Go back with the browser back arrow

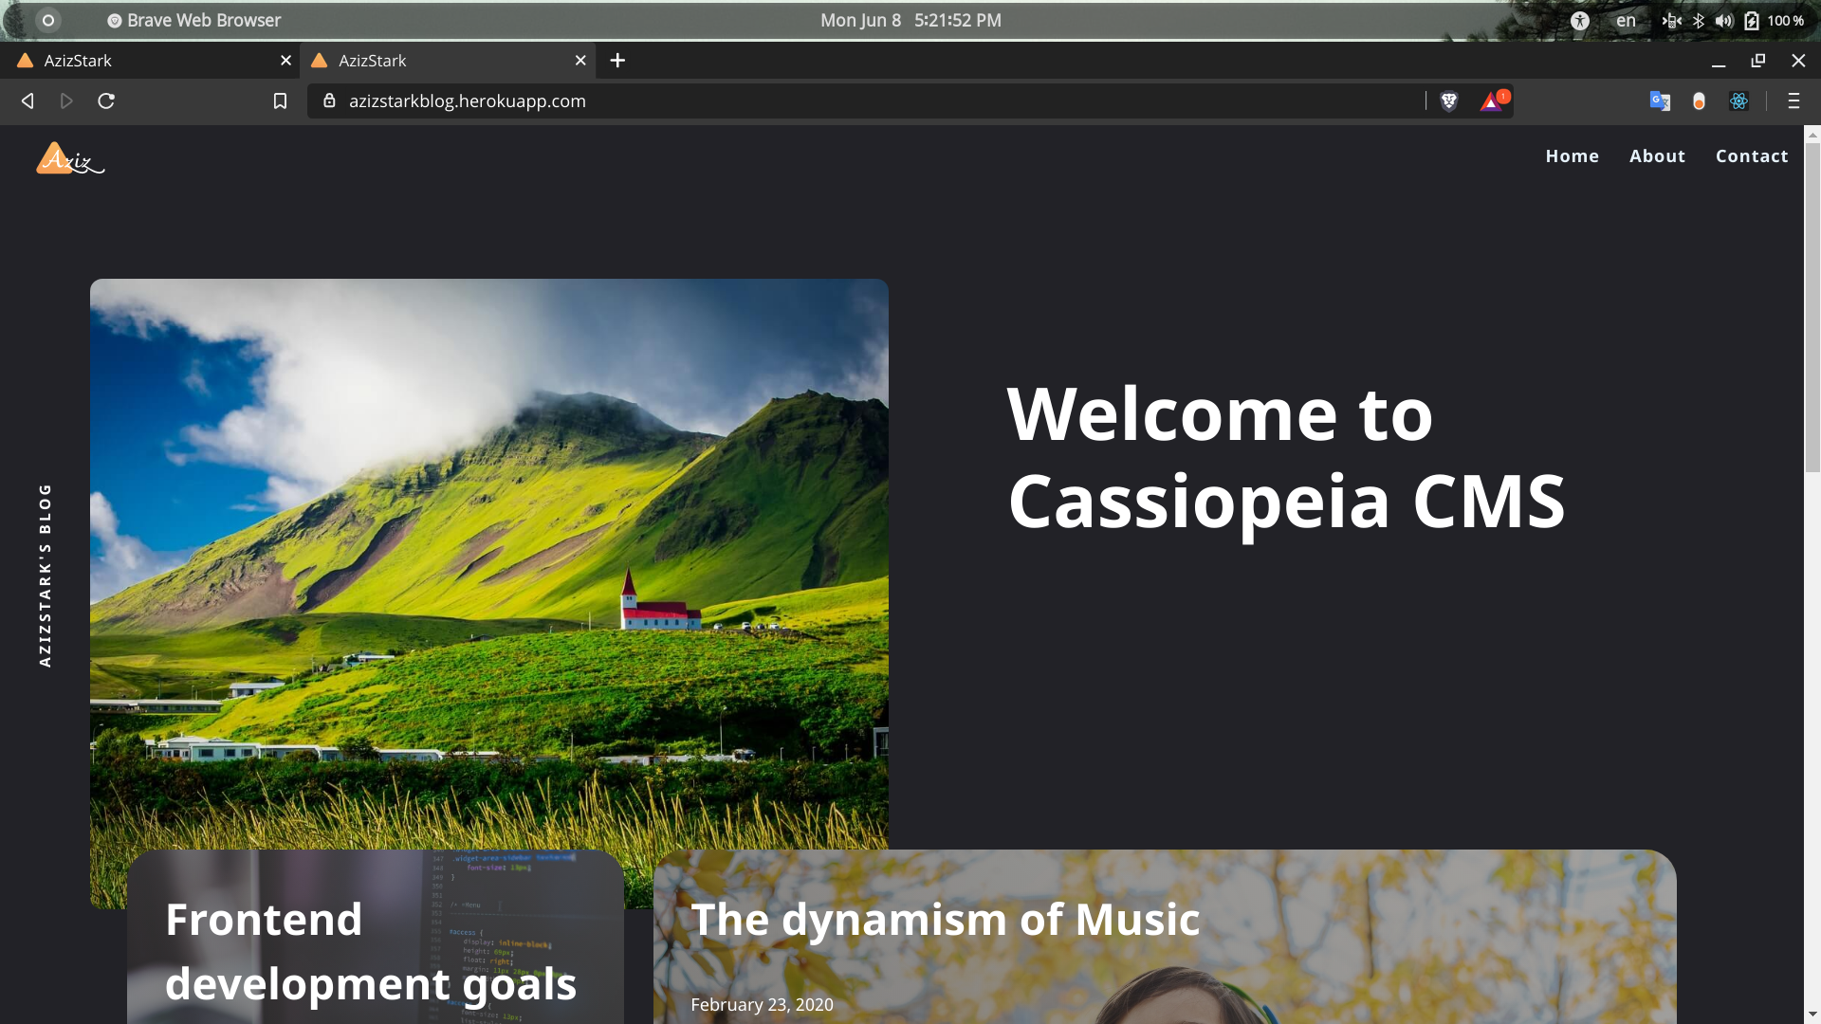coord(28,101)
